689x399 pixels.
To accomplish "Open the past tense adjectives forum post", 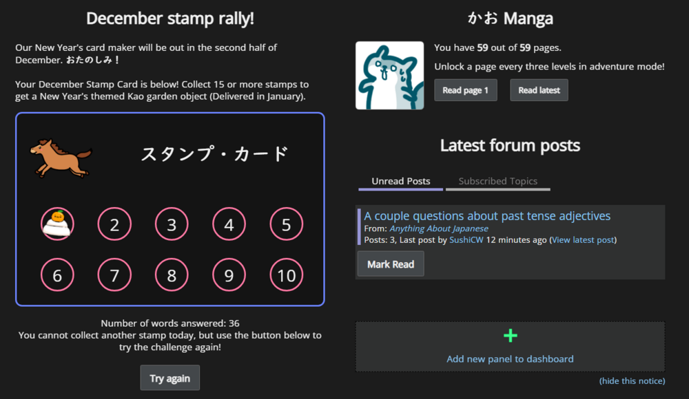I will pos(486,215).
